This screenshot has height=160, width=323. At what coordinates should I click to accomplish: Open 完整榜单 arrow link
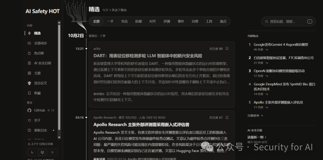[255, 116]
